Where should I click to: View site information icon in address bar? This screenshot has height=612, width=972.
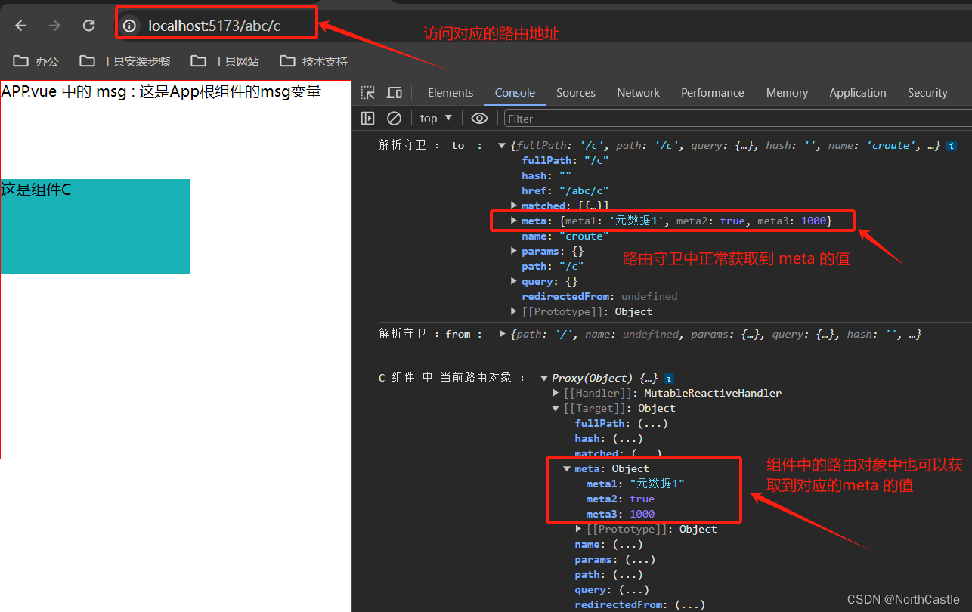pos(130,26)
